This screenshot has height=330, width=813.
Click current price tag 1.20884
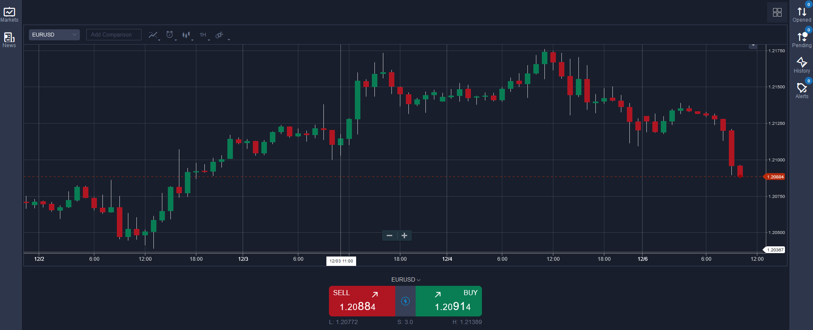pos(774,177)
